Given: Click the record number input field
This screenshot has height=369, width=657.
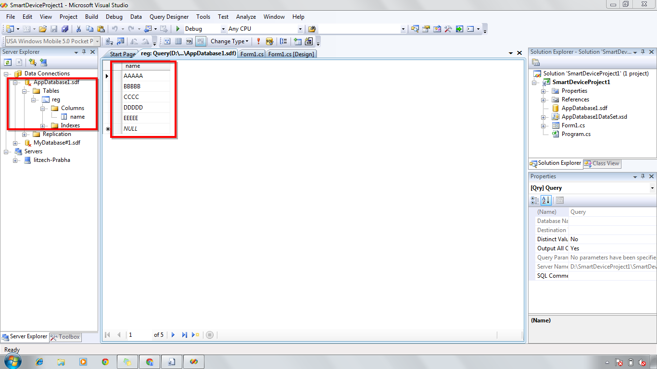Looking at the screenshot, I should [x=139, y=335].
